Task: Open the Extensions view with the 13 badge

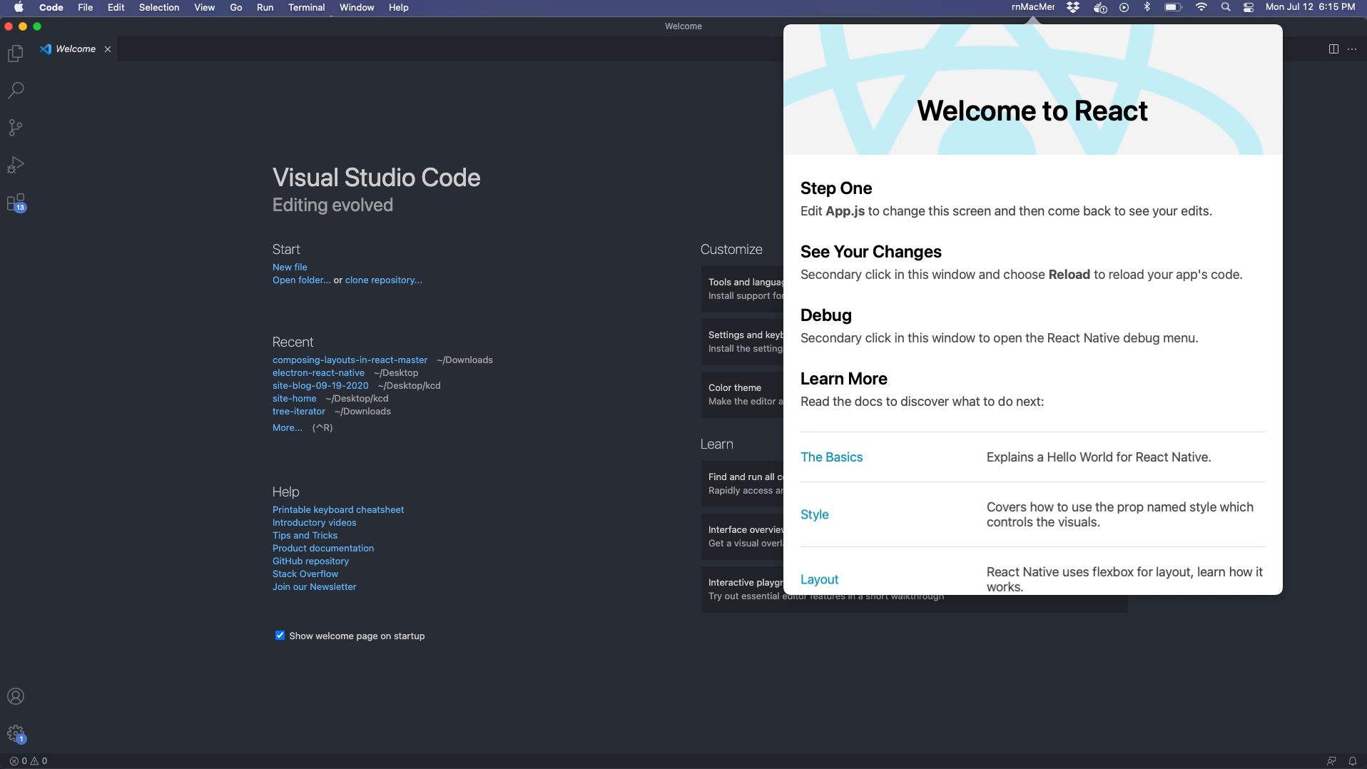Action: point(16,203)
